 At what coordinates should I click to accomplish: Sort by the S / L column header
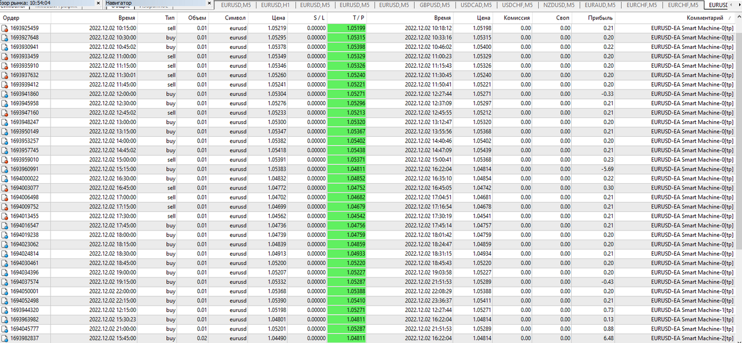pyautogui.click(x=319, y=18)
